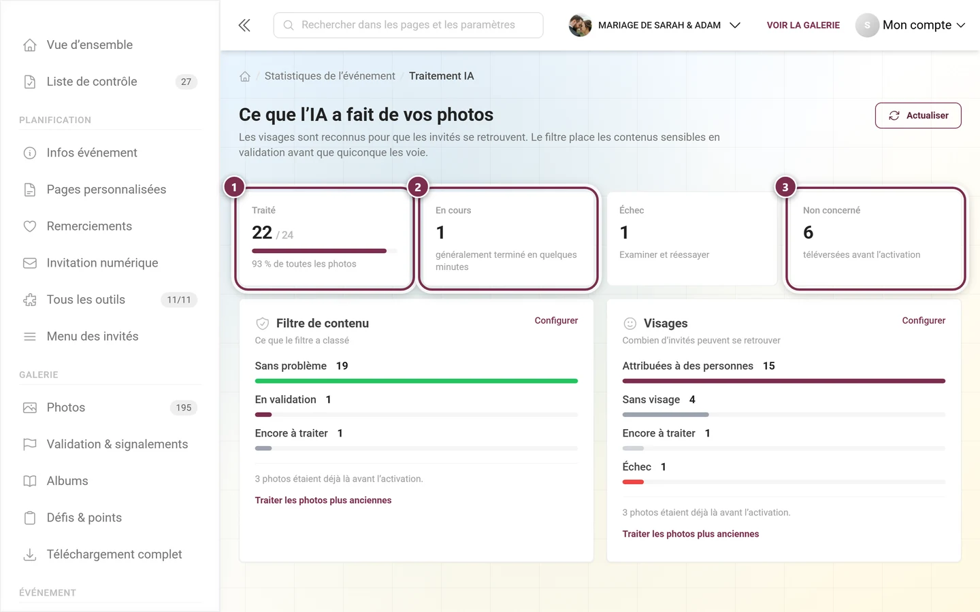Screen dimensions: 980x612
Task: Click the checklist icon beside Liste de contrôle
Action: click(x=30, y=82)
